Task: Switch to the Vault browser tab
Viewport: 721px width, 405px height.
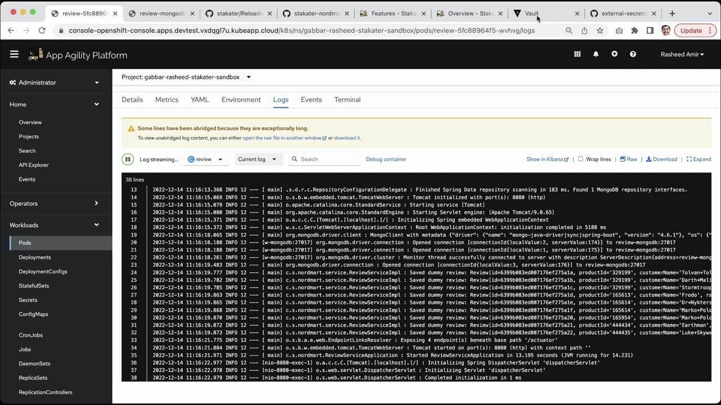Action: (546, 13)
